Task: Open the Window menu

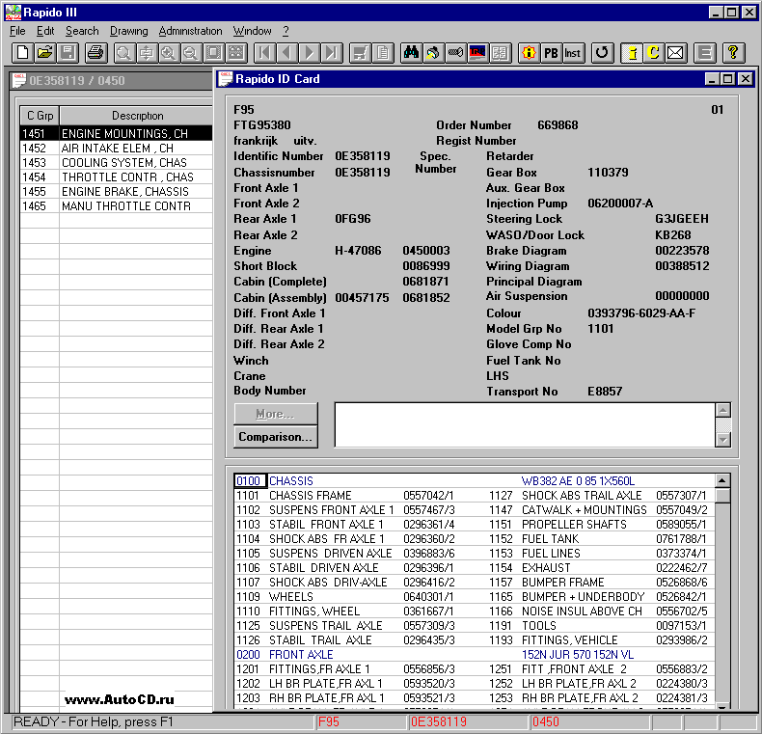Action: [x=252, y=31]
